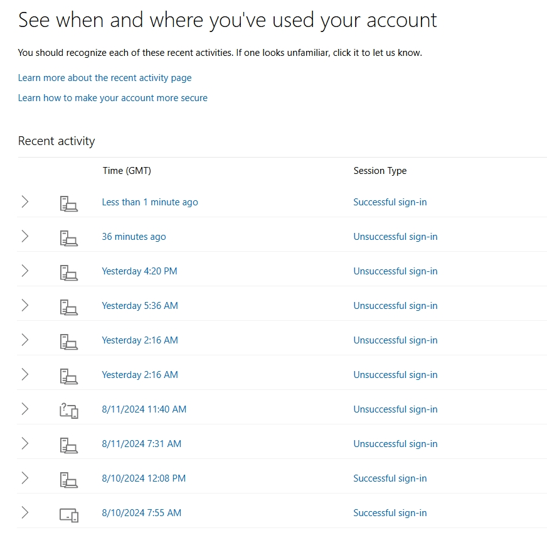Expand the 36-minutes-ago activity details
547x545 pixels.
[x=24, y=237]
